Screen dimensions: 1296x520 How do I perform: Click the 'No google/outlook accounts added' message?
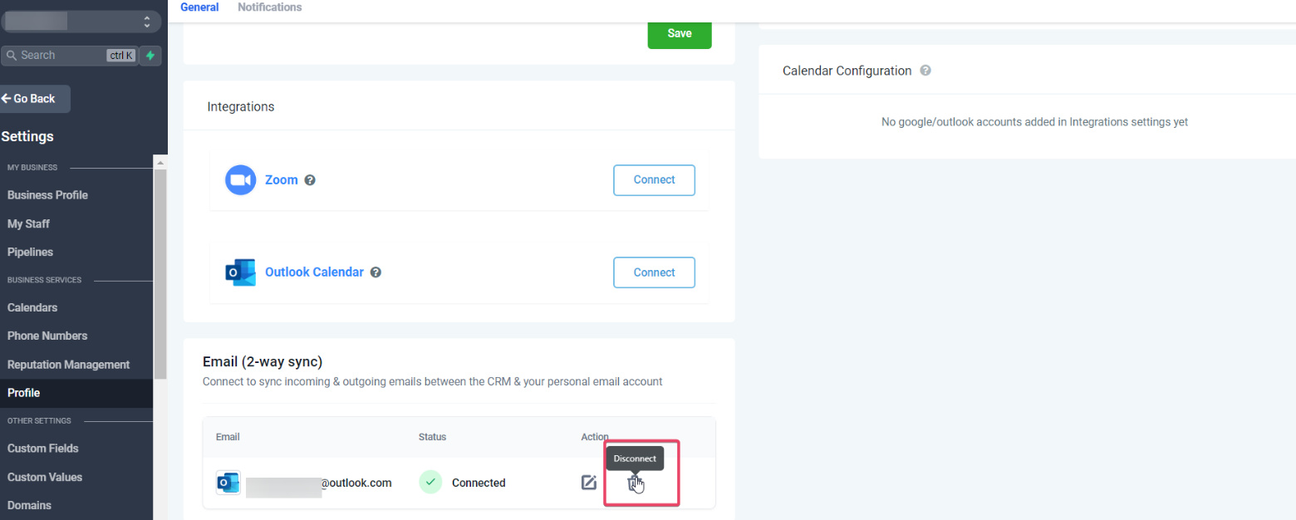click(x=1034, y=122)
